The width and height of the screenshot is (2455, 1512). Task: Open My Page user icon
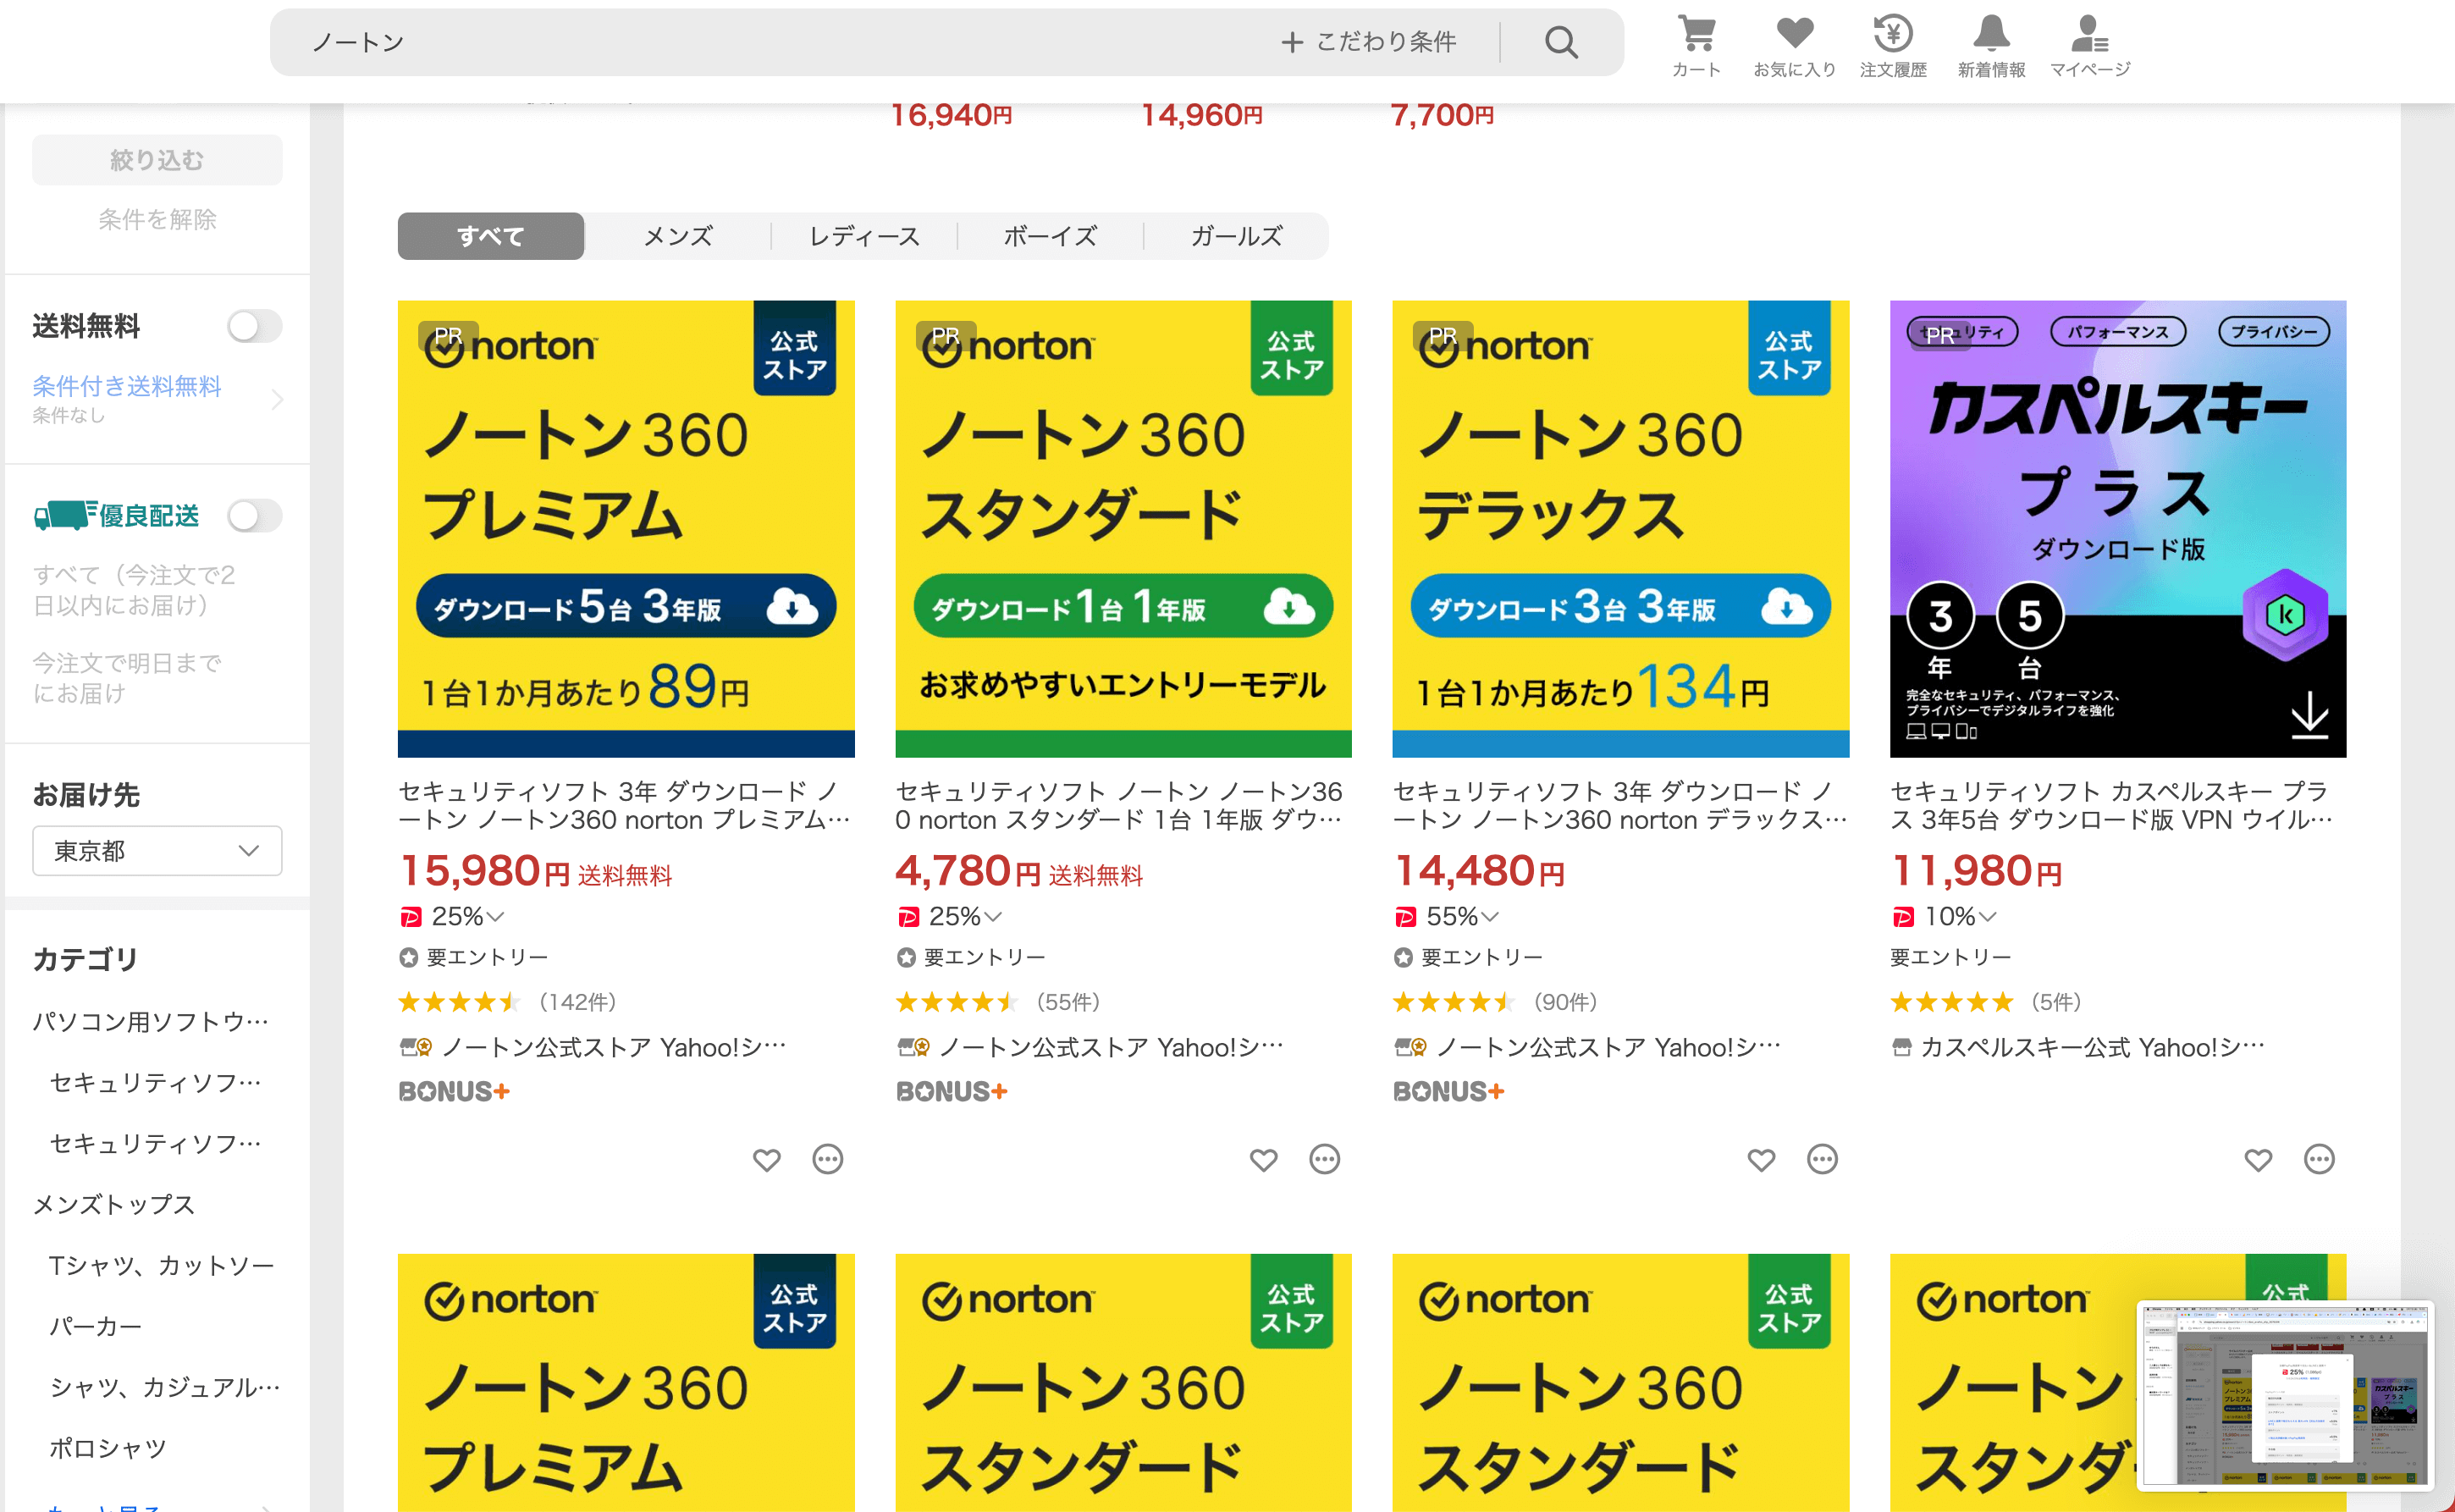coord(2089,45)
